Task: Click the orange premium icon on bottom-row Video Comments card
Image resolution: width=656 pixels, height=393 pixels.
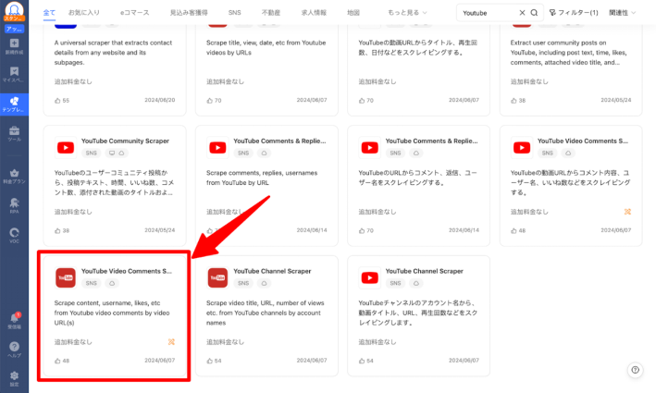Action: [x=171, y=342]
